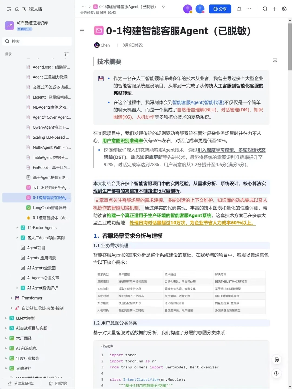Open the top-bar more options menu

click(248, 9)
